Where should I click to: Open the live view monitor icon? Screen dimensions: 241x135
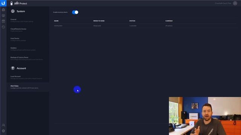click(3, 16)
